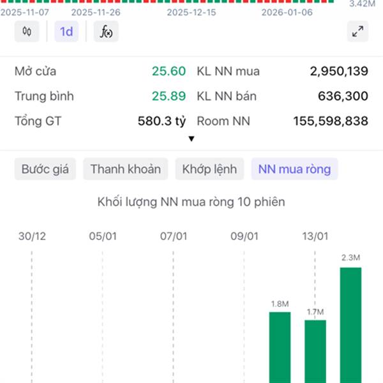383x383 pixels.
Task: Click the KL NN bán value 636,300
Action: pyautogui.click(x=343, y=96)
